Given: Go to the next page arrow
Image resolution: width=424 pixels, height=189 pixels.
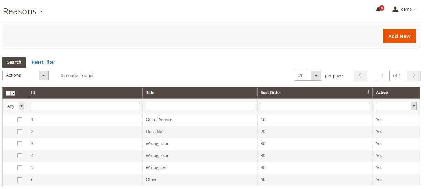Looking at the screenshot, I should click(414, 76).
